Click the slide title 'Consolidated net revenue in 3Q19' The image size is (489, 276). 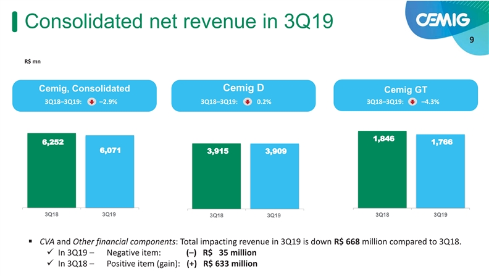[x=179, y=21]
